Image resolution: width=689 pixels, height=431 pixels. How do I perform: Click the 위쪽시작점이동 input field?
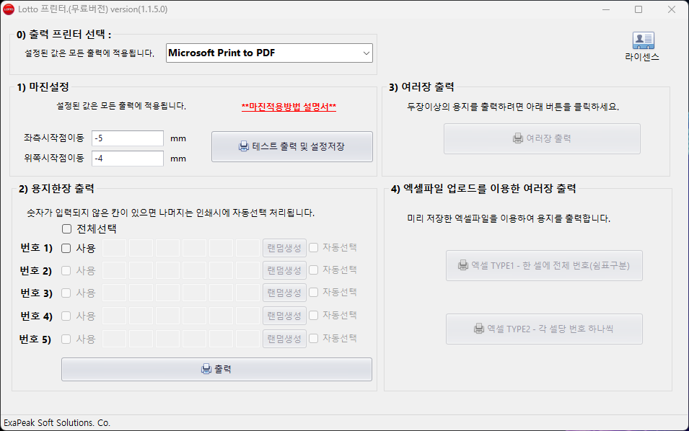tap(128, 159)
